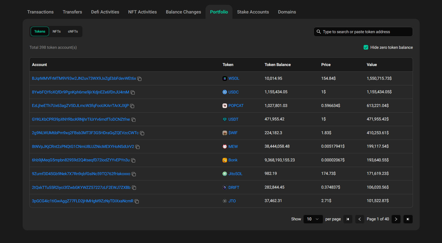Jump to the last page

click(x=408, y=219)
